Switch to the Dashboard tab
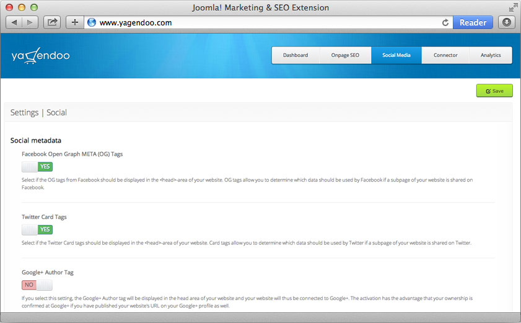The width and height of the screenshot is (521, 323). 296,55
